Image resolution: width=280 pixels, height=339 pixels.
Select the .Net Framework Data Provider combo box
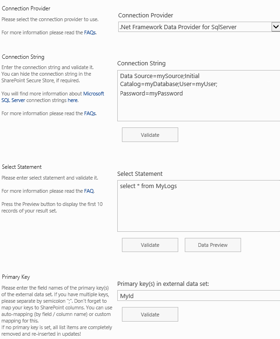[199, 27]
